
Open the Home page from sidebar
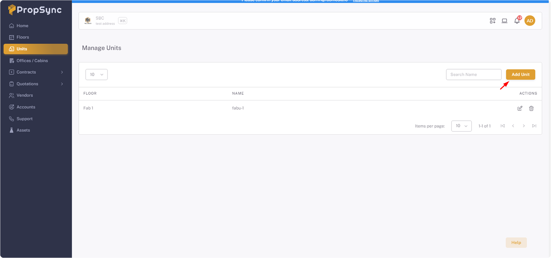[x=35, y=26]
